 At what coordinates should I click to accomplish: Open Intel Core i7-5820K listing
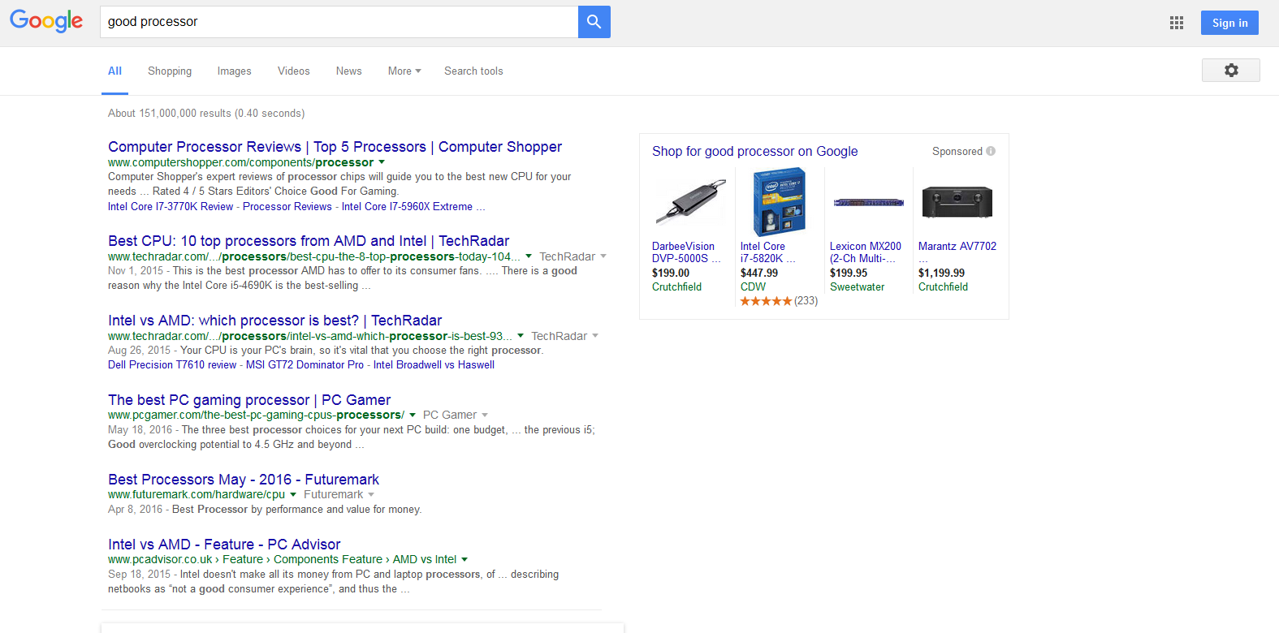[768, 252]
